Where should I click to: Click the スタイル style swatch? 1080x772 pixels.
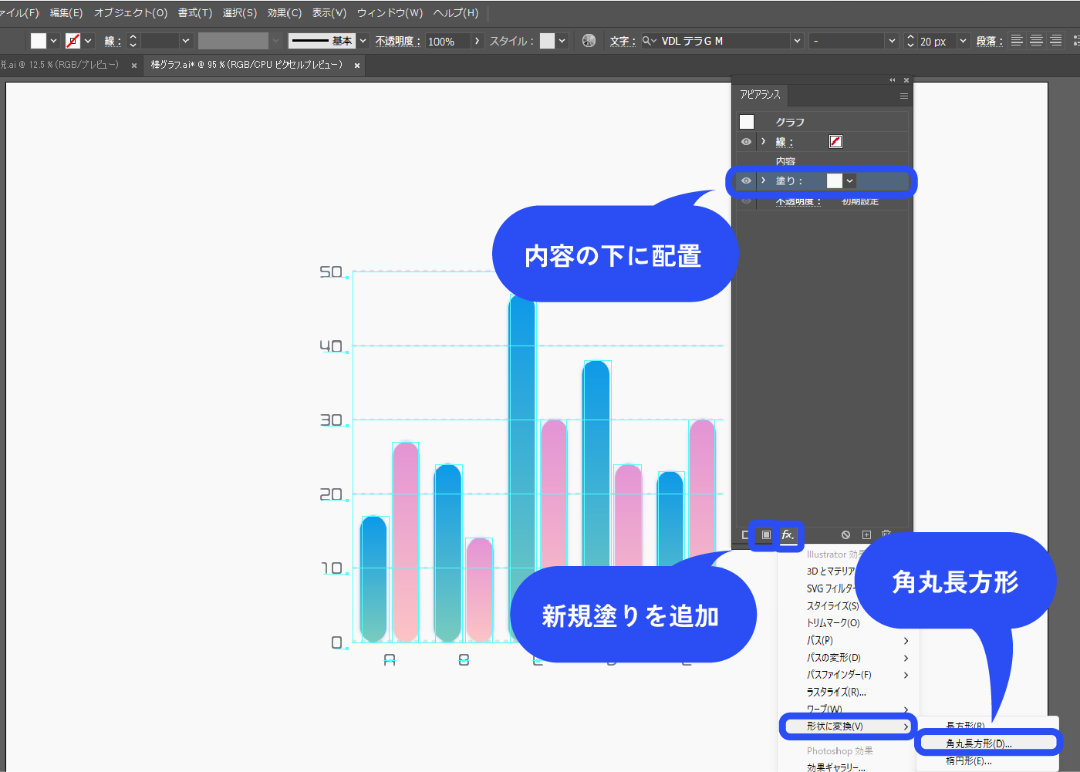pos(547,41)
